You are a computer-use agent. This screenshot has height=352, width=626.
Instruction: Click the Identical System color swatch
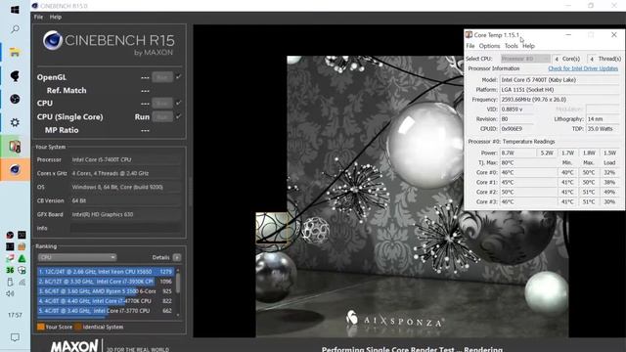click(78, 327)
